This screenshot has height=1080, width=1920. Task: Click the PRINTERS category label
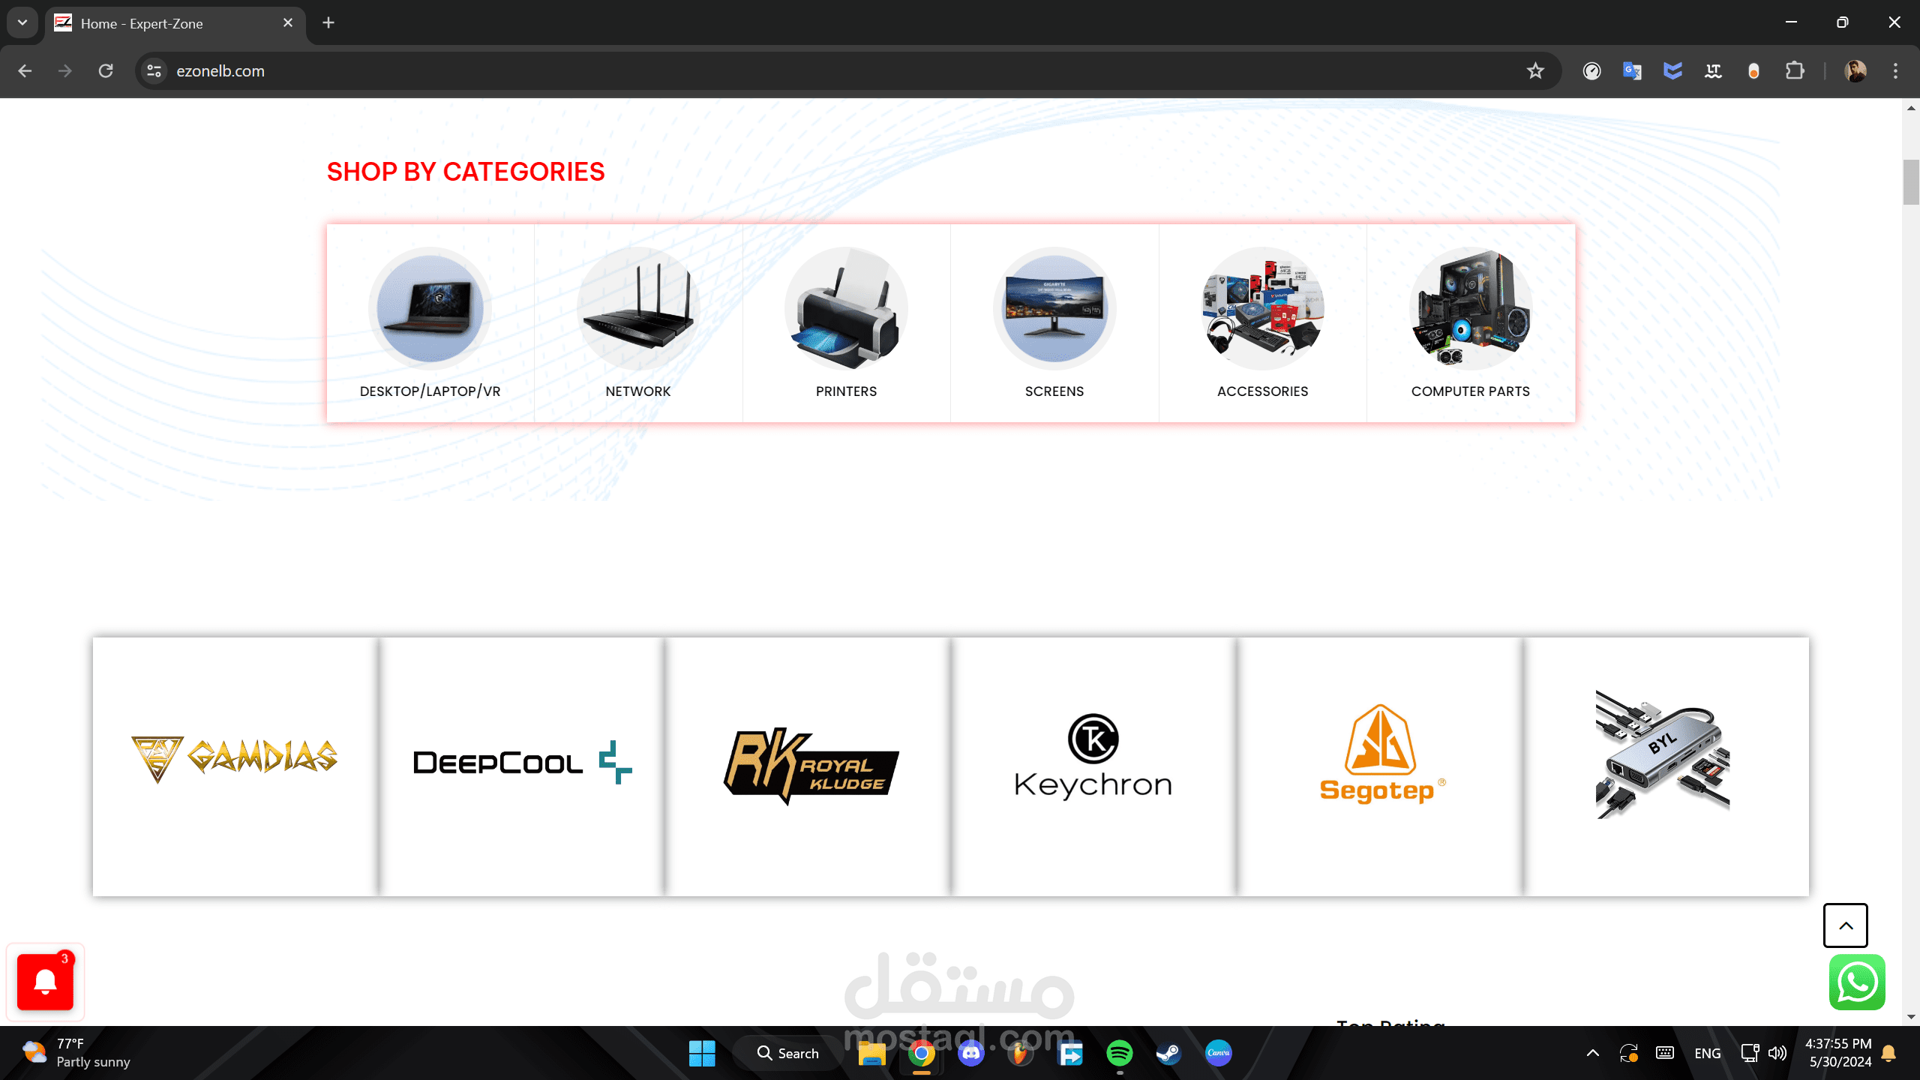pyautogui.click(x=846, y=391)
